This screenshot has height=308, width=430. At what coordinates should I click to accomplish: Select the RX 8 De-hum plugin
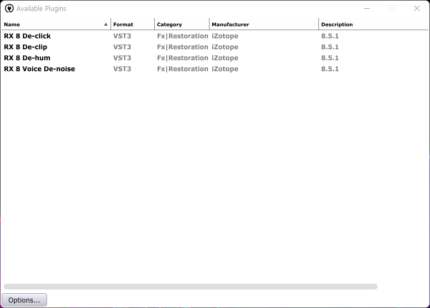tap(27, 58)
